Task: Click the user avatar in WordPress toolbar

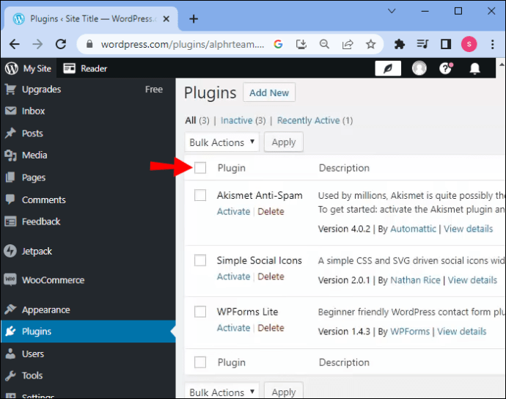Action: 419,68
